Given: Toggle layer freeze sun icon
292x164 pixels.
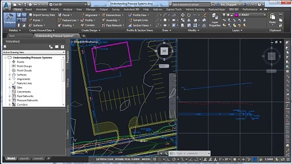Looking at the screenshot, I should [x=228, y=15].
